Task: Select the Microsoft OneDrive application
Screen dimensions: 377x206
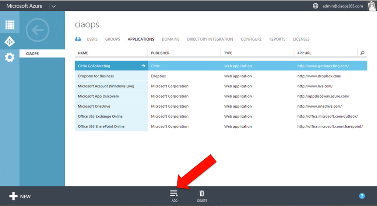Action: [94, 107]
